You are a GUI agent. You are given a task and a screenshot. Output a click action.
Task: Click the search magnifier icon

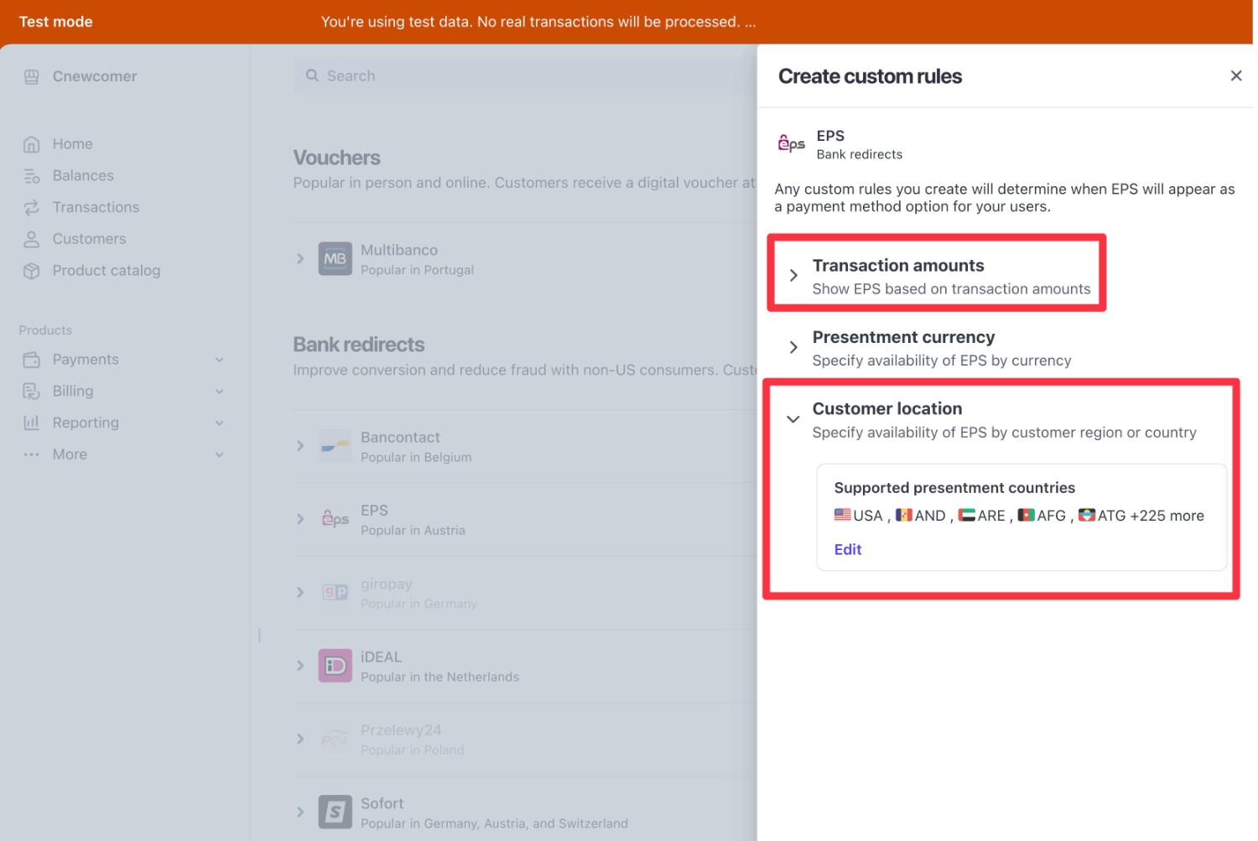tap(312, 75)
